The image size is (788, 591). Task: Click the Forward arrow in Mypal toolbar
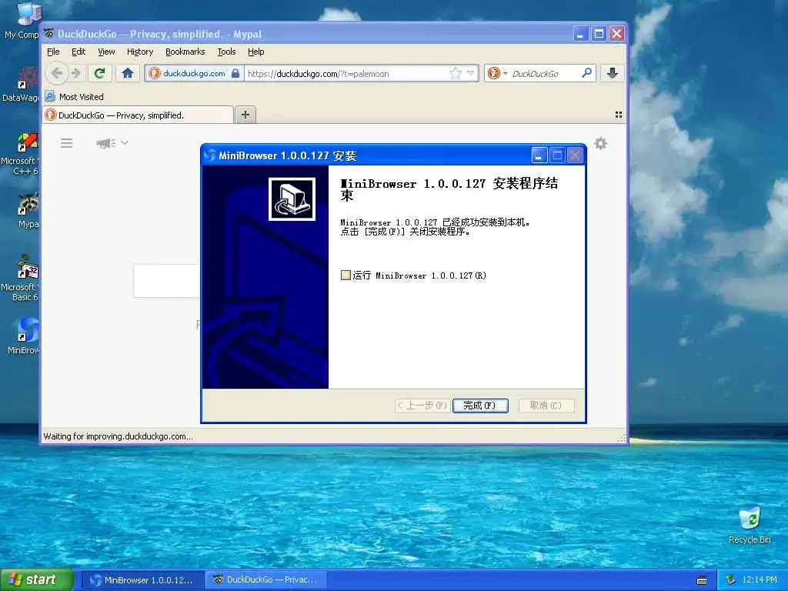tap(76, 73)
